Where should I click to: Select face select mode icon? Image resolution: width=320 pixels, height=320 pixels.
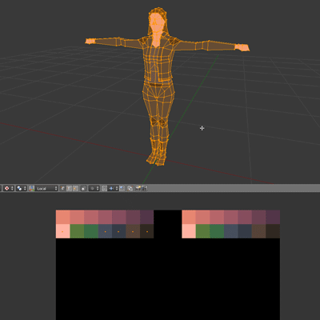75,188
